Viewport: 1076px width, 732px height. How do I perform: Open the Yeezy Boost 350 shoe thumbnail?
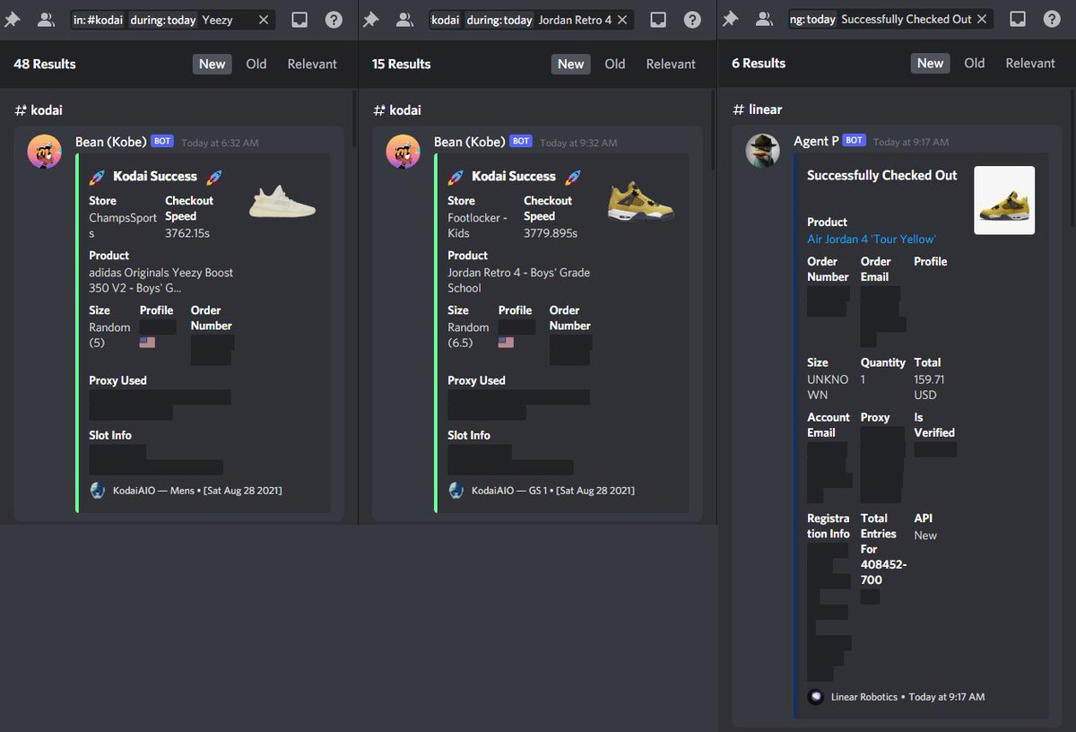point(282,203)
